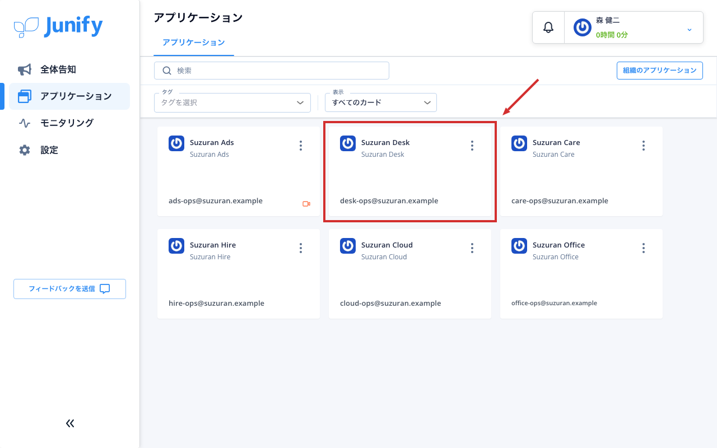Select アプリケーション in the sidebar
Viewport: 717px width, 448px height.
click(69, 96)
